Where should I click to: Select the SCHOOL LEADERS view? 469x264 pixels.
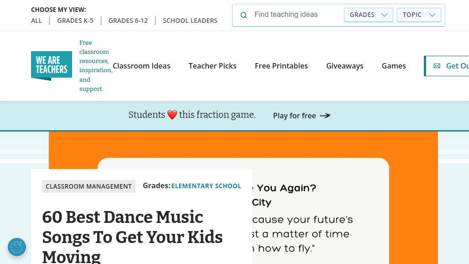pyautogui.click(x=190, y=20)
